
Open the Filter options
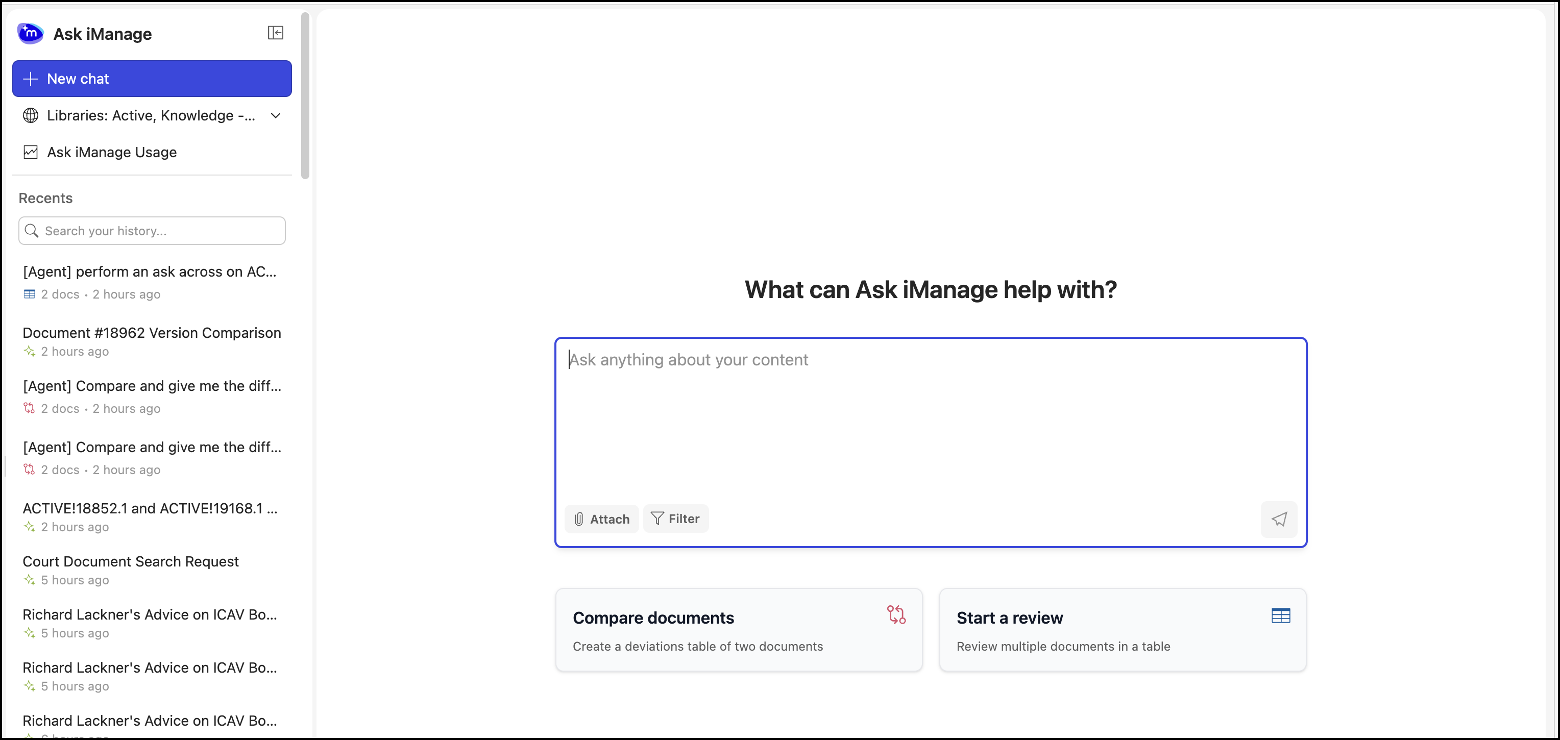(676, 519)
